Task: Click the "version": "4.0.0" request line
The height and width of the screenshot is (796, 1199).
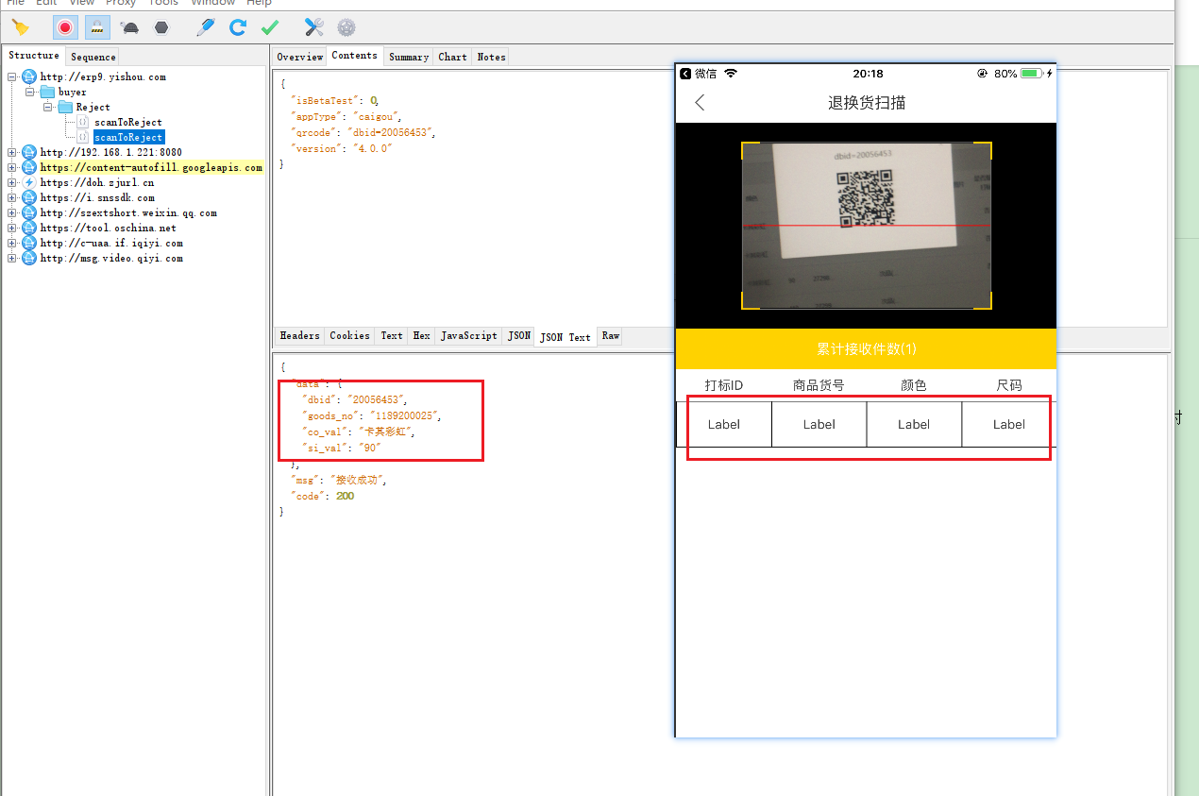Action: tap(341, 149)
